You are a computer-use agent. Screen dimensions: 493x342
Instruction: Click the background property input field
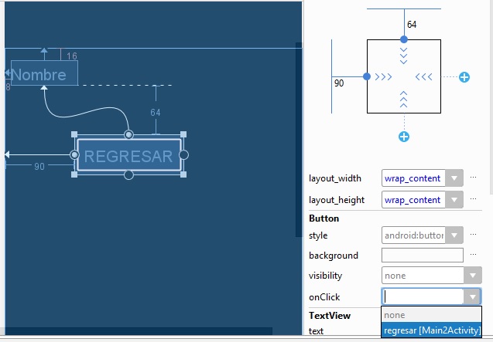[422, 256]
